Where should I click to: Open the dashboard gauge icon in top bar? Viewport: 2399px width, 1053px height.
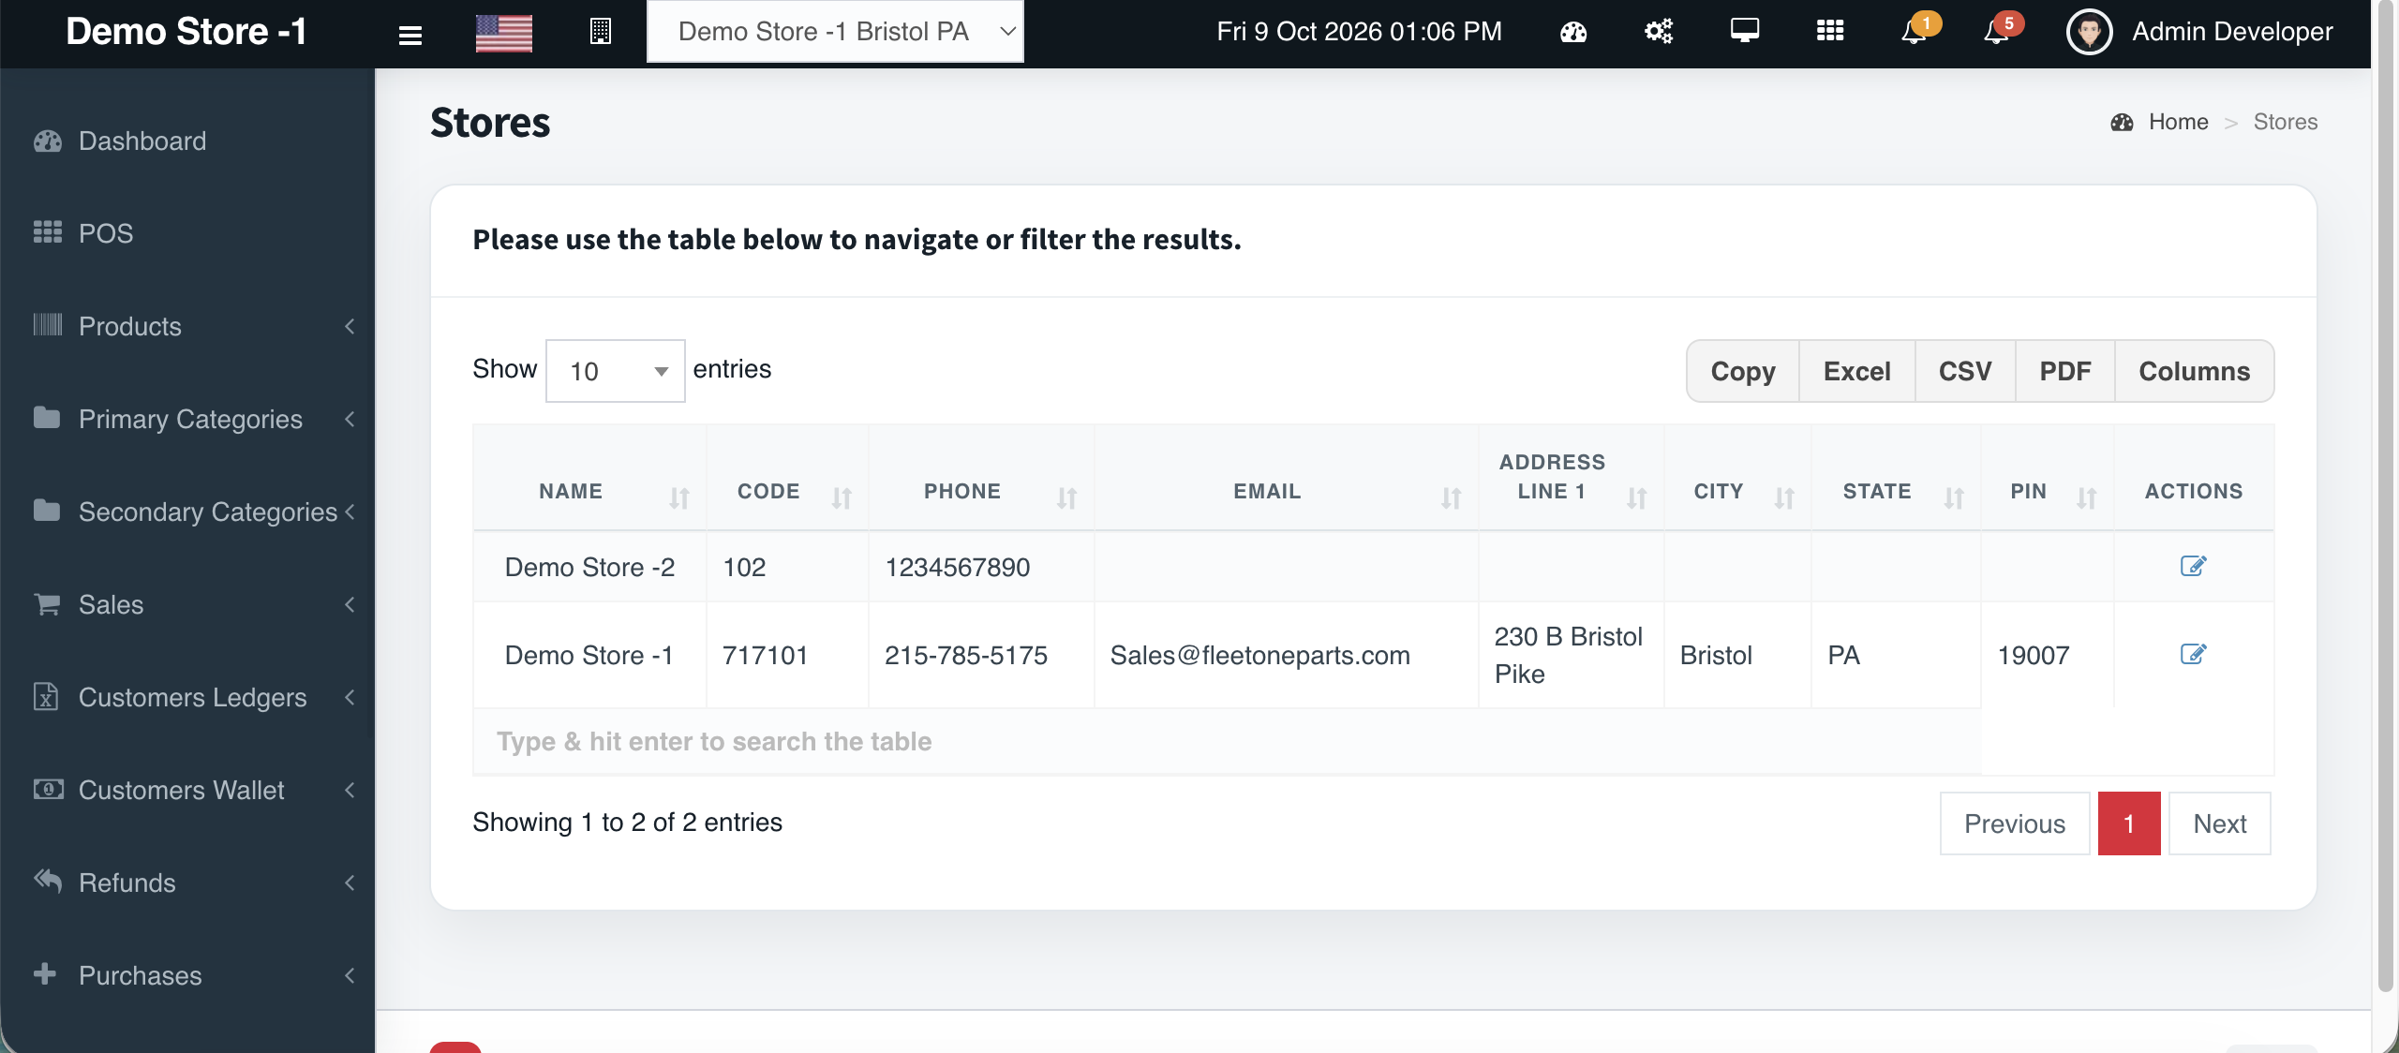(x=1573, y=32)
